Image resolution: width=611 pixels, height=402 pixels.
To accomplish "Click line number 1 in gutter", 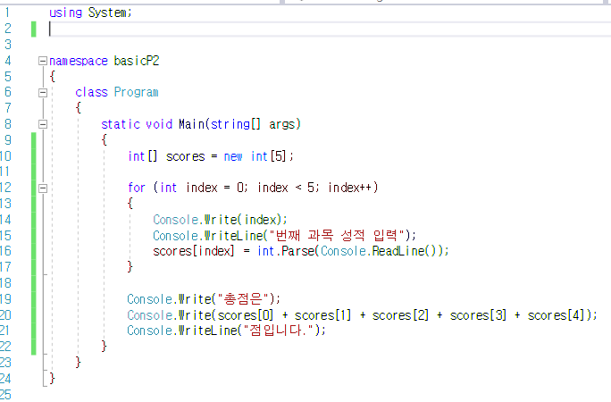I will 7,13.
